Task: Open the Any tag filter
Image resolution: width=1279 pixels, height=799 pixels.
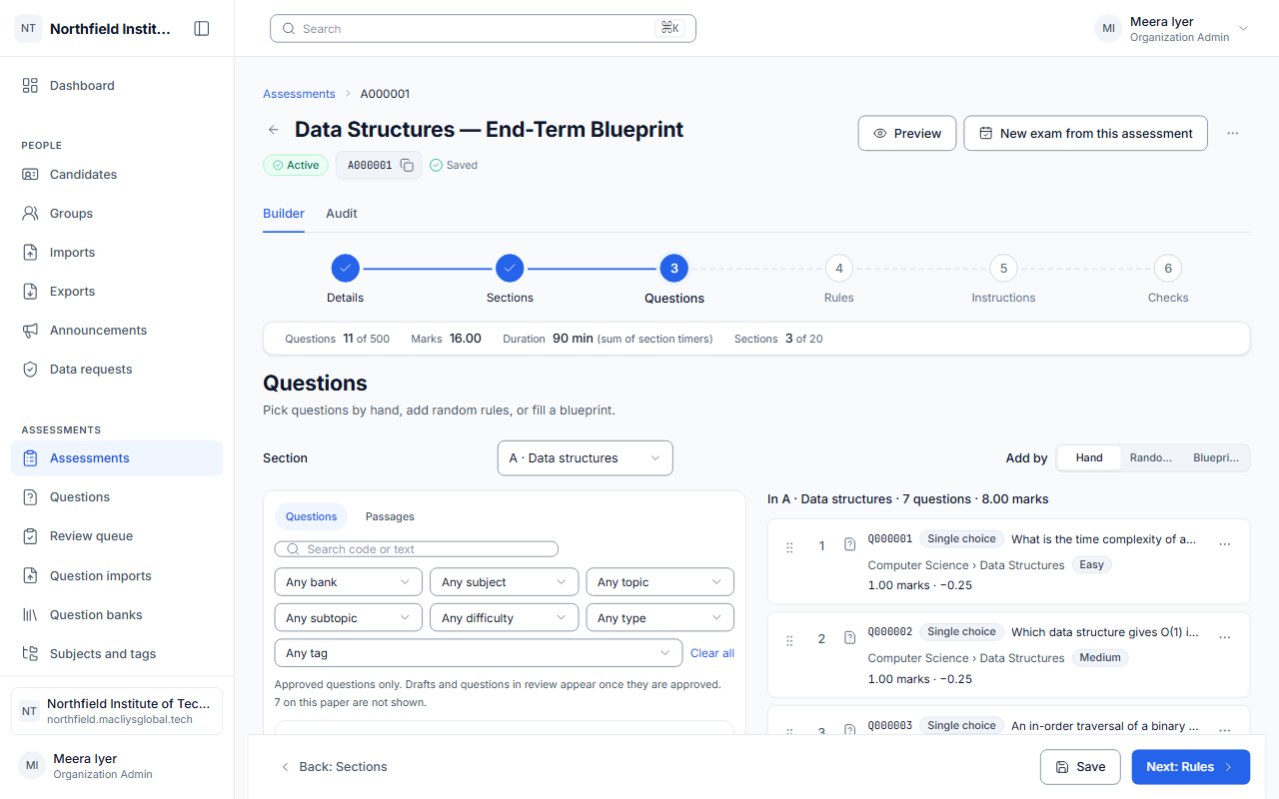Action: pyautogui.click(x=479, y=653)
